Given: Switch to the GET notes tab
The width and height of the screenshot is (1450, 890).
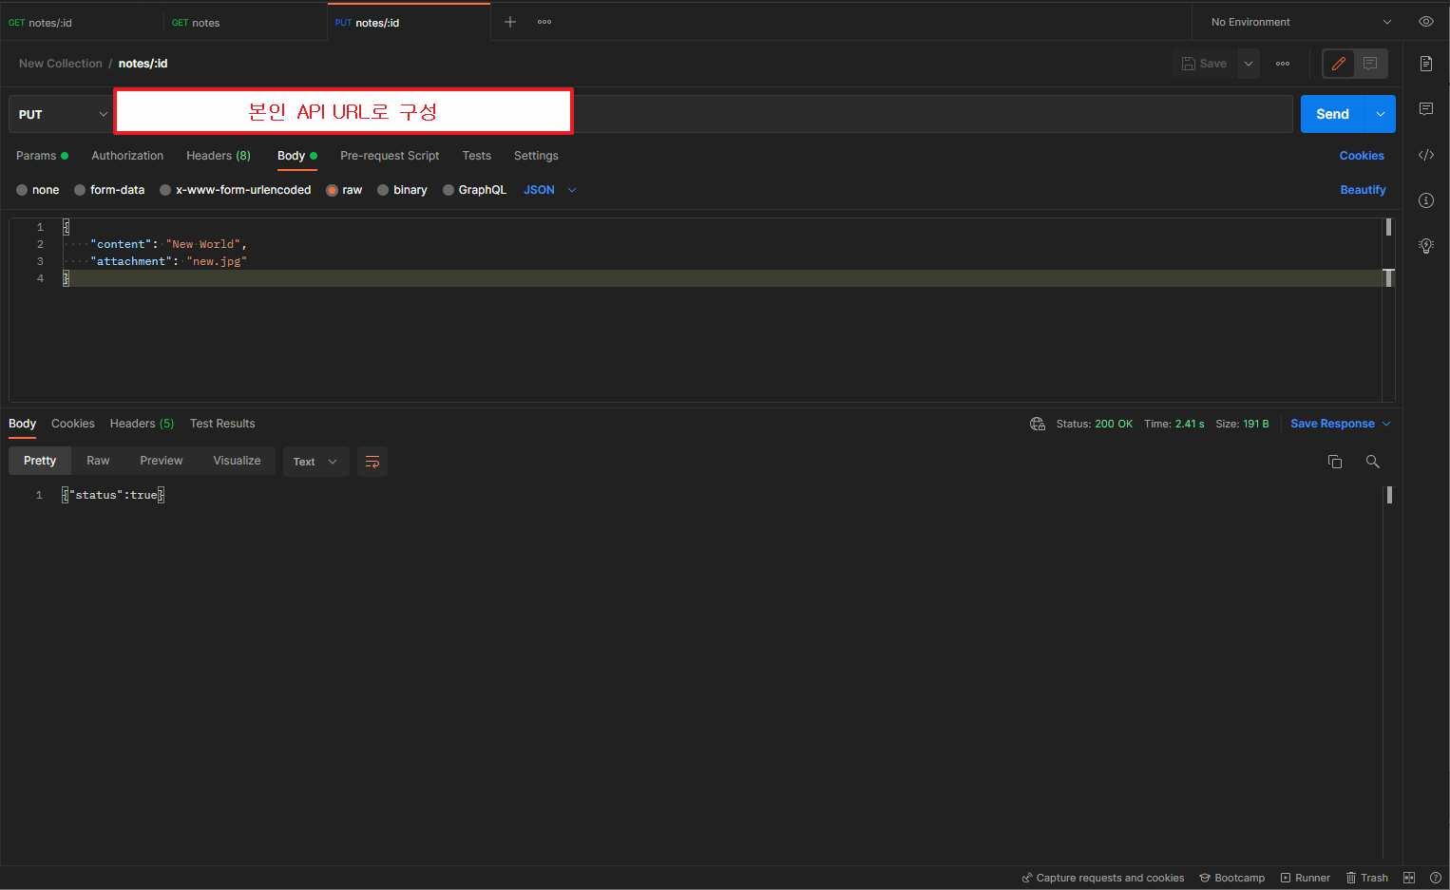Looking at the screenshot, I should [x=245, y=22].
